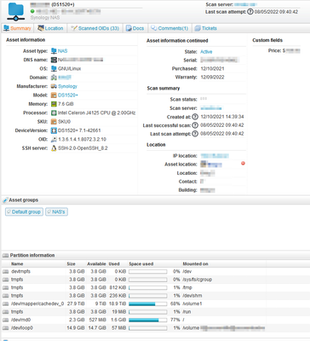
Task: Click the processor icon beside Intel Celeron
Action: [x=54, y=113]
